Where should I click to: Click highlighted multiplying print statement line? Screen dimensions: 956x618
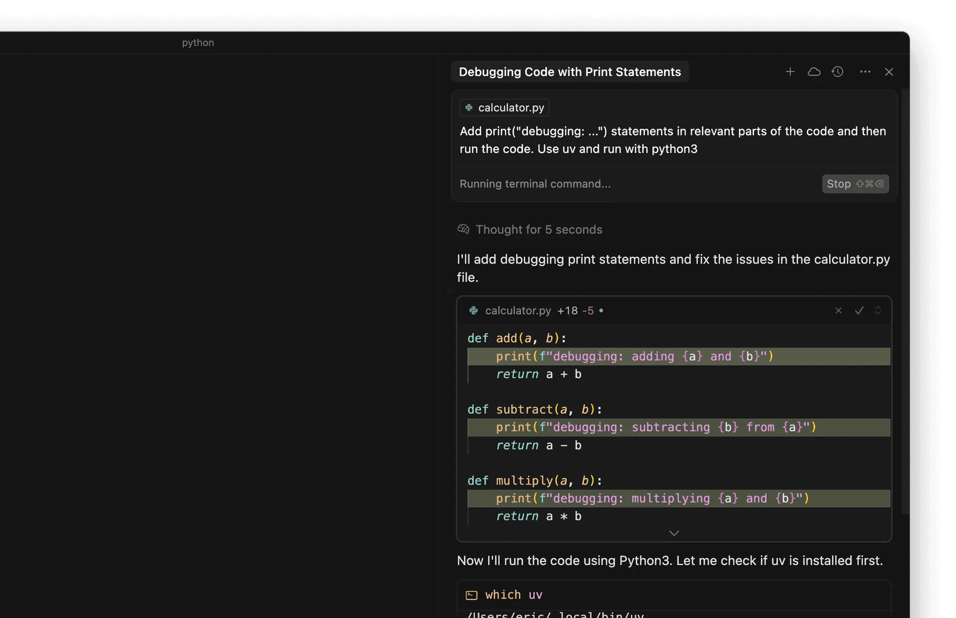coord(679,499)
